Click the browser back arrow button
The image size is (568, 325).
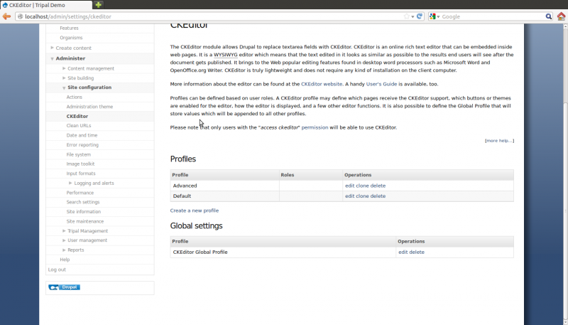tap(6, 16)
